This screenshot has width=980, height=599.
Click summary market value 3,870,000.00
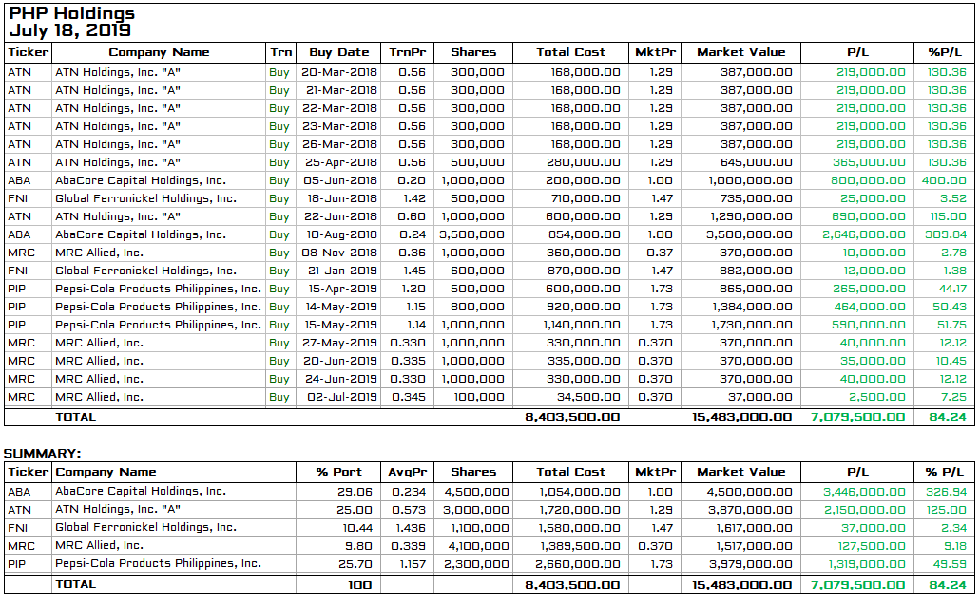pyautogui.click(x=751, y=511)
